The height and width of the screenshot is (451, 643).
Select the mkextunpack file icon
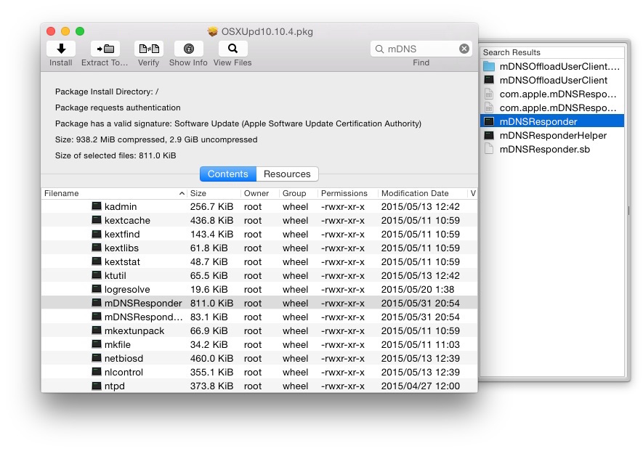pyautogui.click(x=97, y=330)
